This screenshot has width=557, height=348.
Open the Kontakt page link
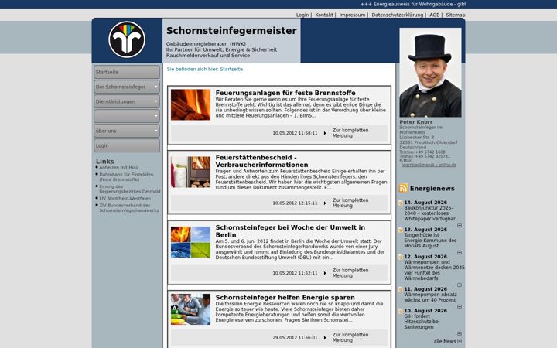[x=324, y=15]
